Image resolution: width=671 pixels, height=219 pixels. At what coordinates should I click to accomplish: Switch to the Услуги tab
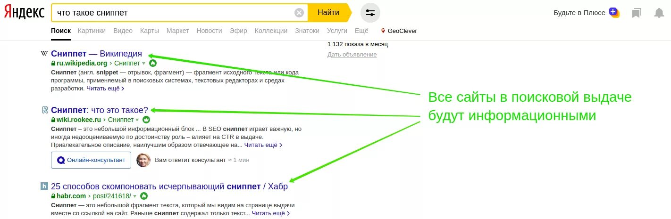tap(337, 31)
